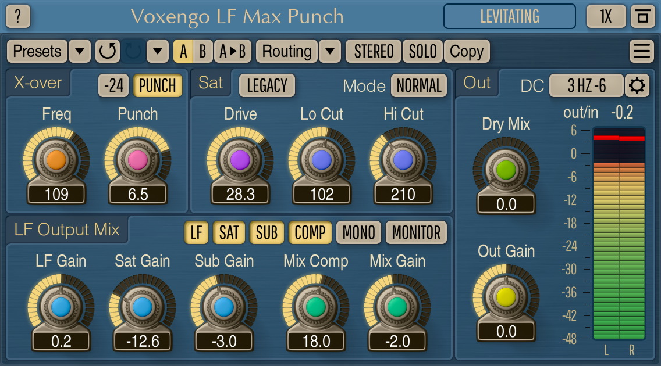Click the Lo Cut knob
Screen dimensions: 661x366
click(x=322, y=160)
